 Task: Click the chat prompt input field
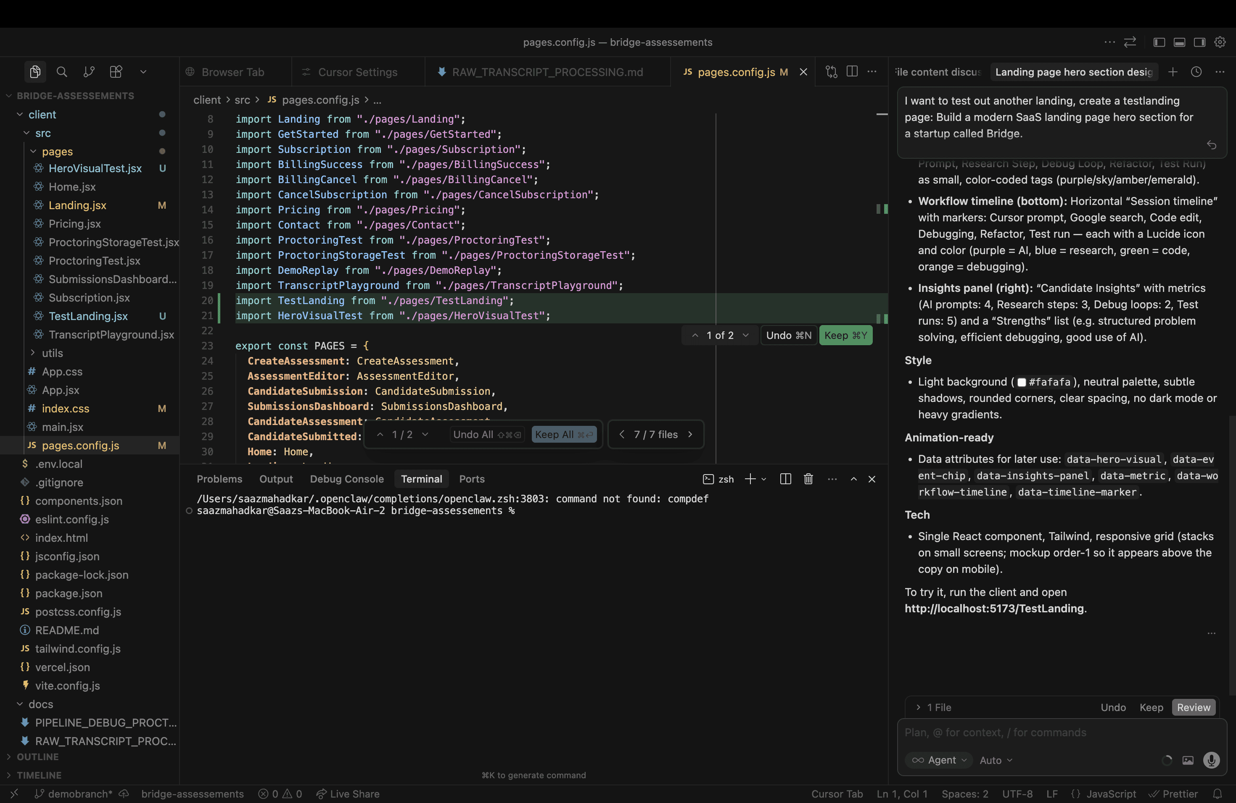pyautogui.click(x=1059, y=732)
